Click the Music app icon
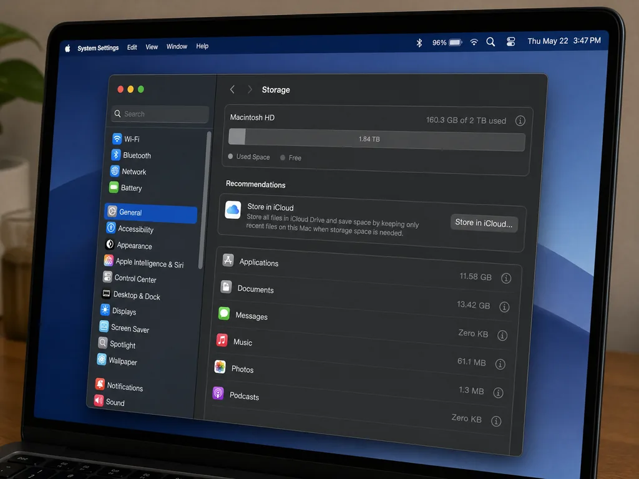Screen dimensions: 639x479 click(x=222, y=340)
